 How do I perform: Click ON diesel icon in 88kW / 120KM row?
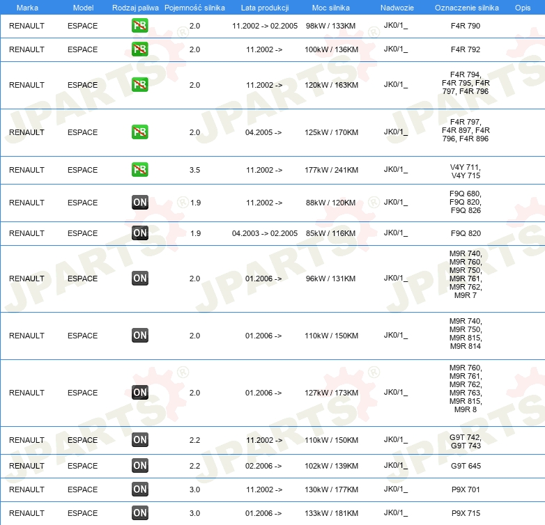pyautogui.click(x=139, y=203)
